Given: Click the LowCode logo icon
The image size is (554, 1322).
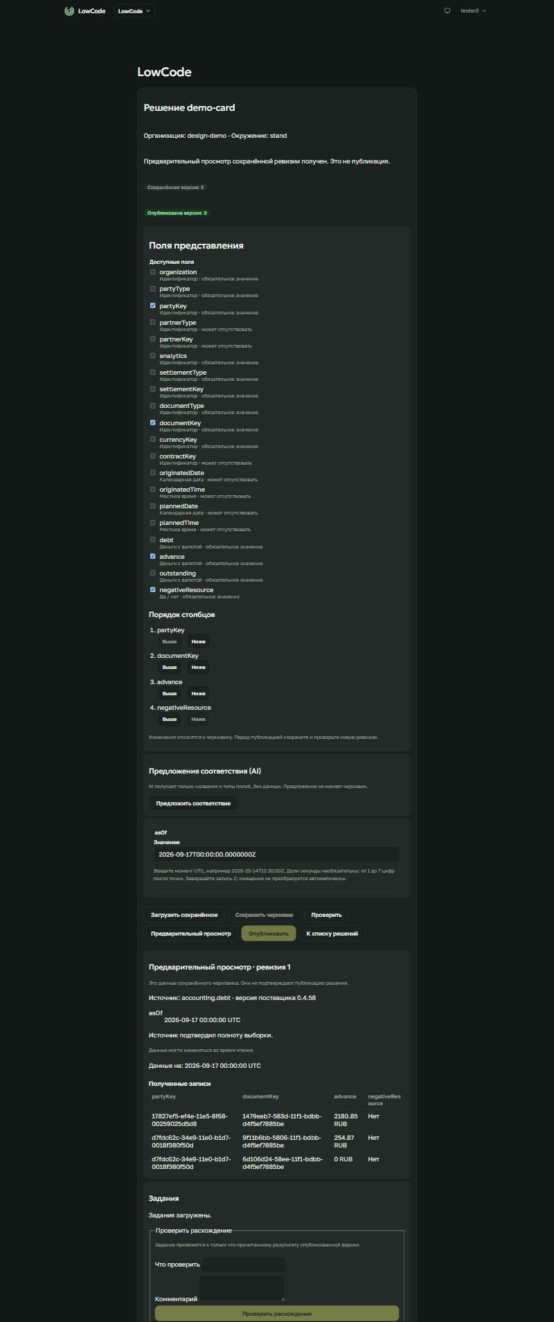Looking at the screenshot, I should click(69, 11).
